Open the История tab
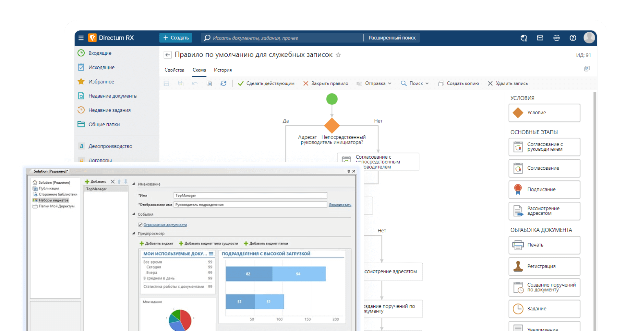Image resolution: width=626 pixels, height=331 pixels. [223, 70]
